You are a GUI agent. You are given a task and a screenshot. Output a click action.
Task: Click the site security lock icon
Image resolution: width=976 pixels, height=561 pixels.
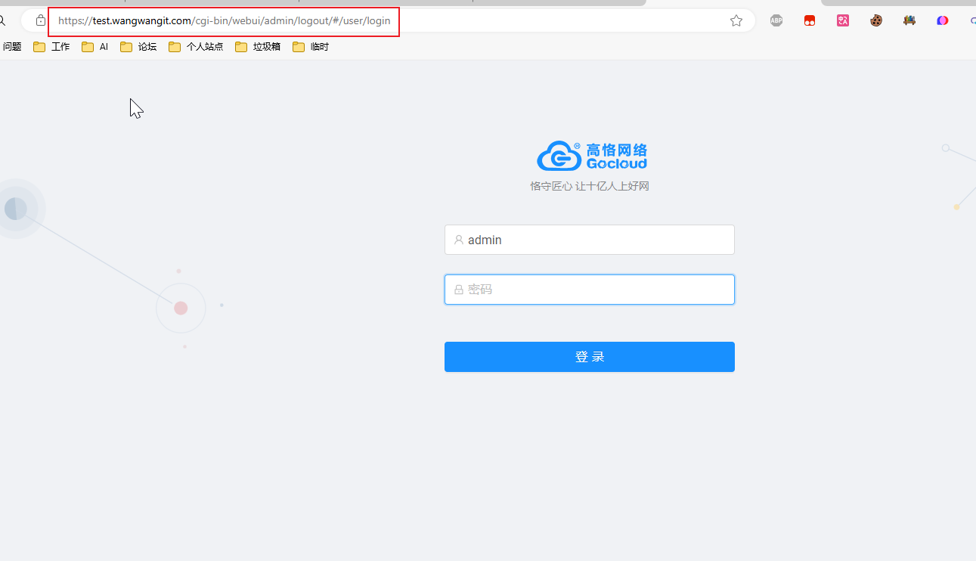[41, 21]
